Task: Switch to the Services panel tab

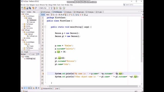Action: point(29,12)
